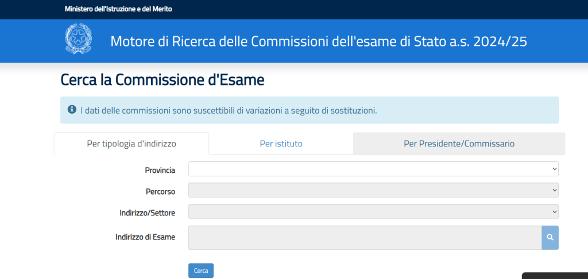Click the dark widget in the bottom-right corner
The height and width of the screenshot is (279, 588).
click(555, 276)
